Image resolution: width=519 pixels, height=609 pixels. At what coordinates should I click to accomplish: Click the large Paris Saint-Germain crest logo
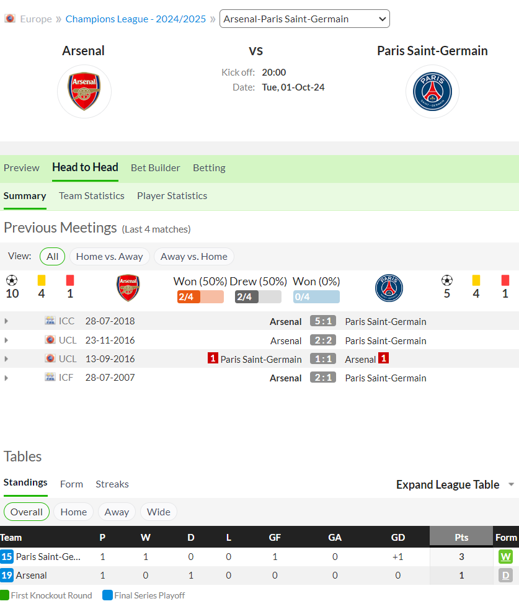tap(432, 91)
